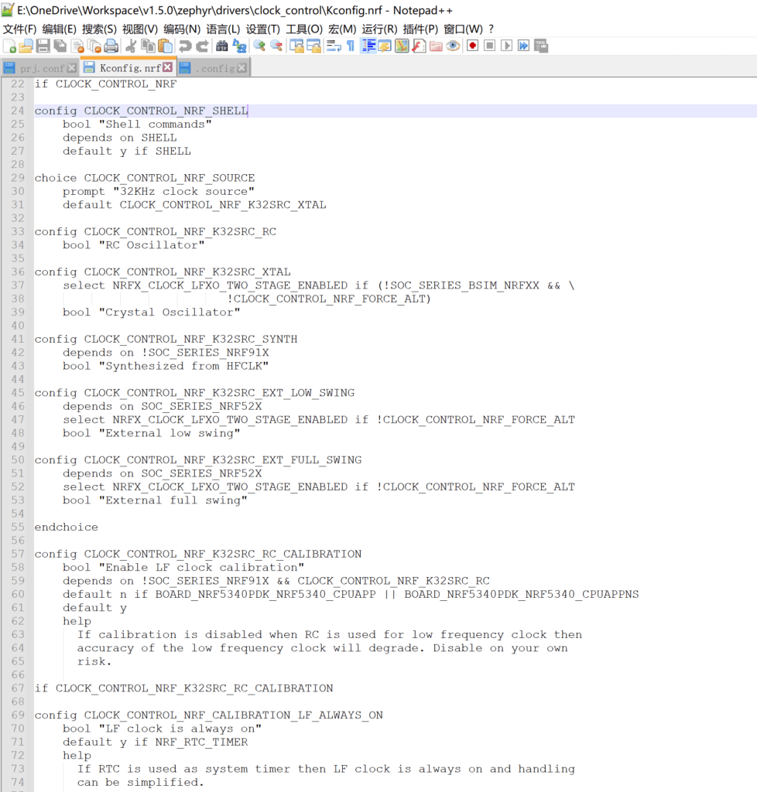Image resolution: width=757 pixels, height=792 pixels.
Task: Open the Document Map icon
Action: pyautogui.click(x=402, y=46)
